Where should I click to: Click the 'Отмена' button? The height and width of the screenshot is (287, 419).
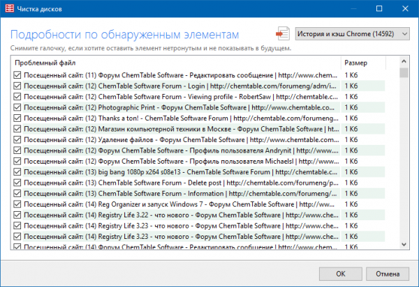tap(388, 274)
